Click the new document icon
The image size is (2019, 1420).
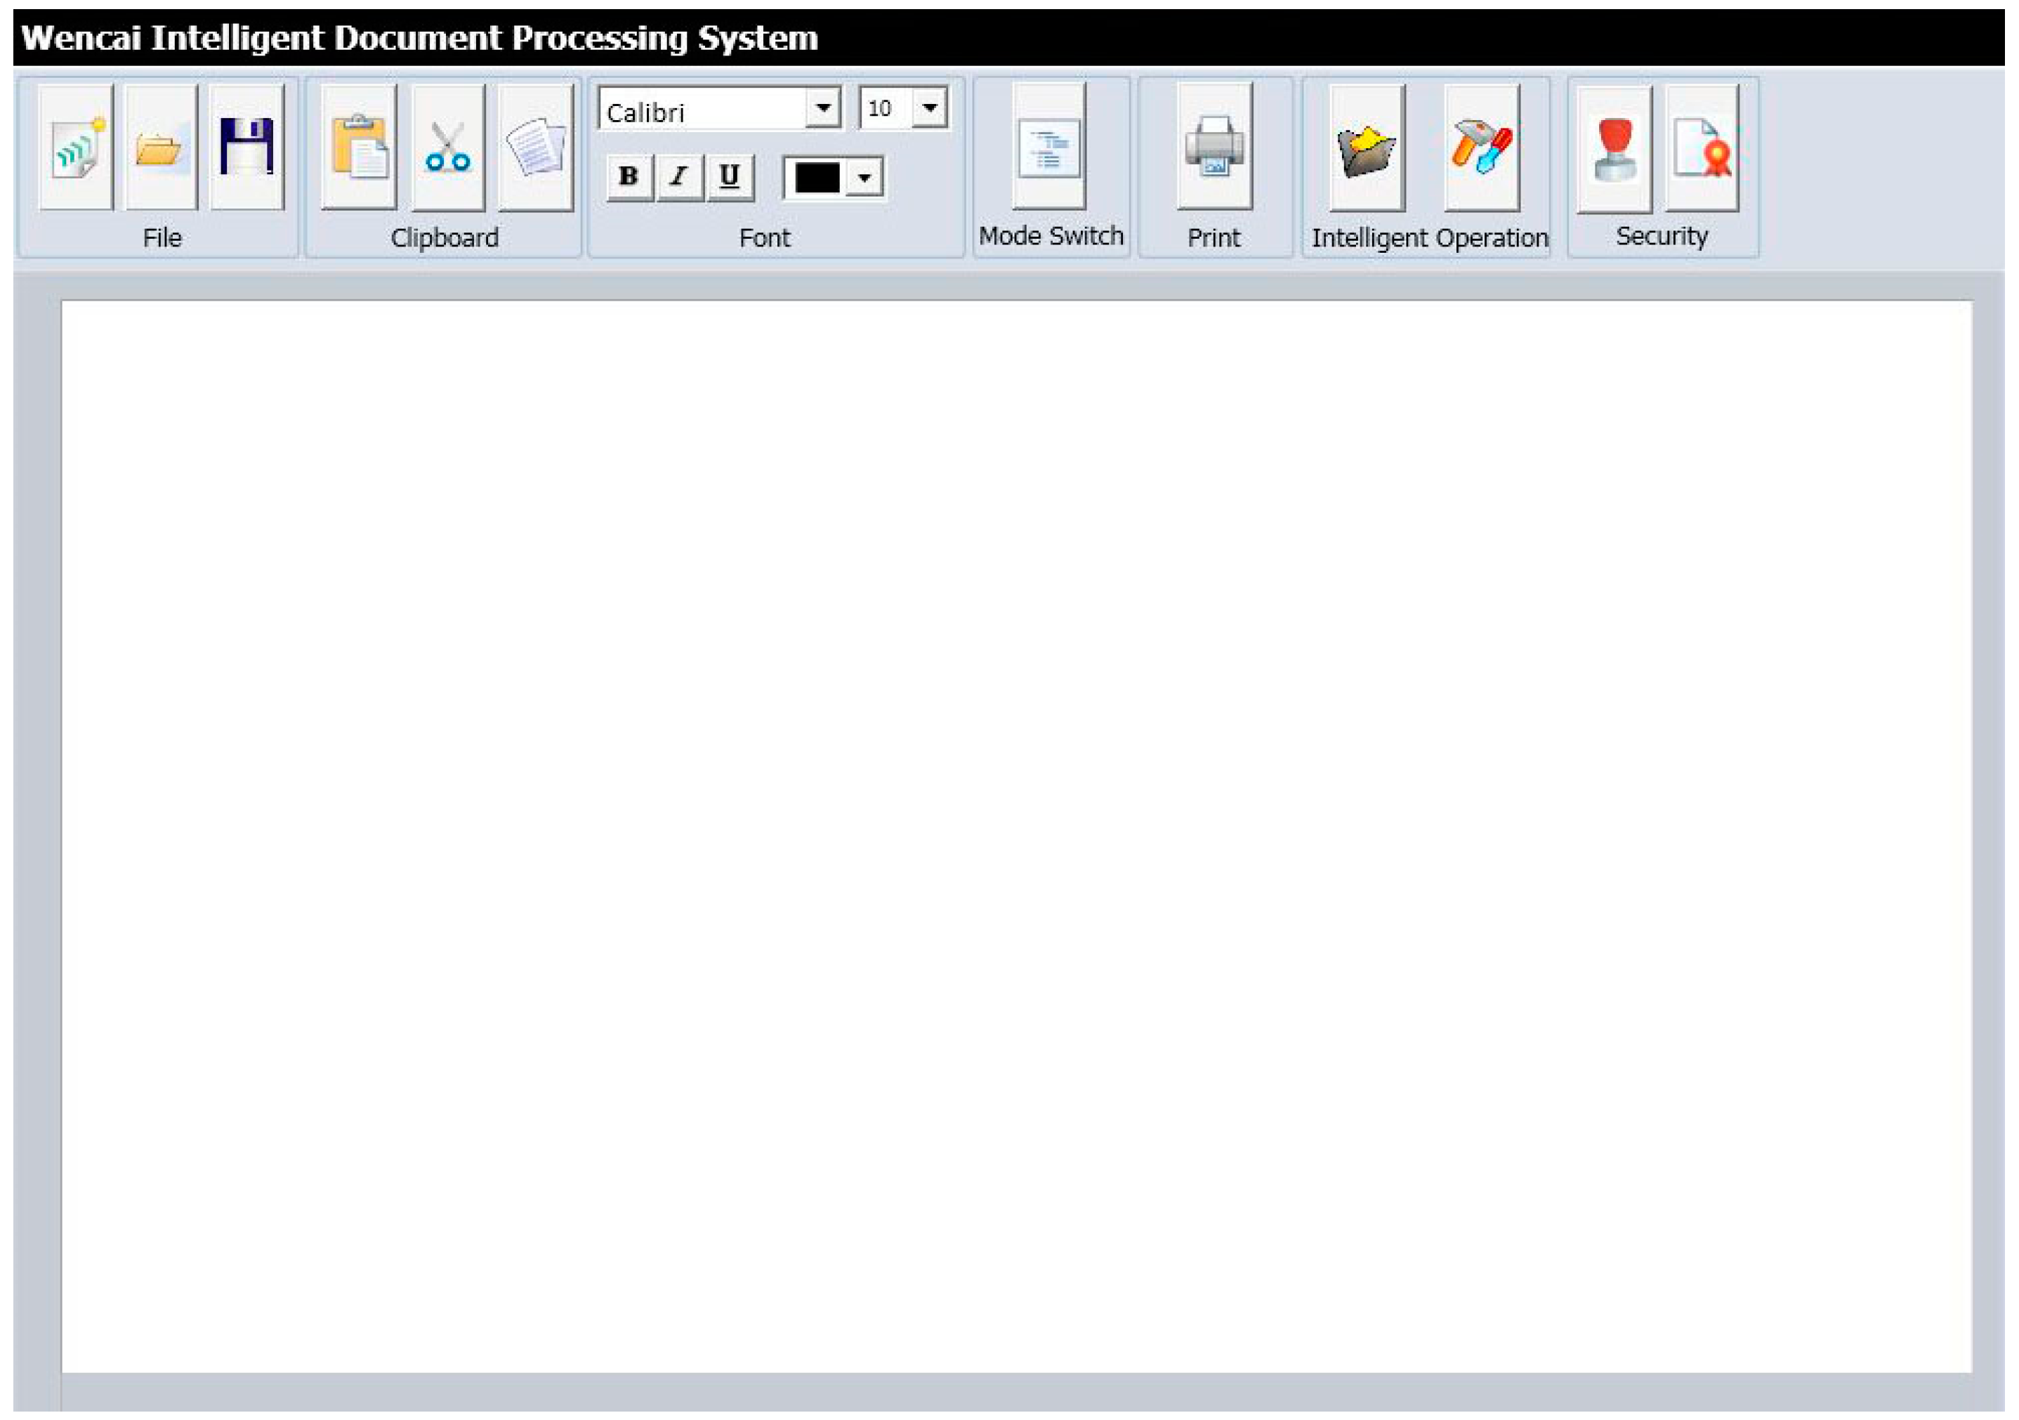pyautogui.click(x=77, y=147)
